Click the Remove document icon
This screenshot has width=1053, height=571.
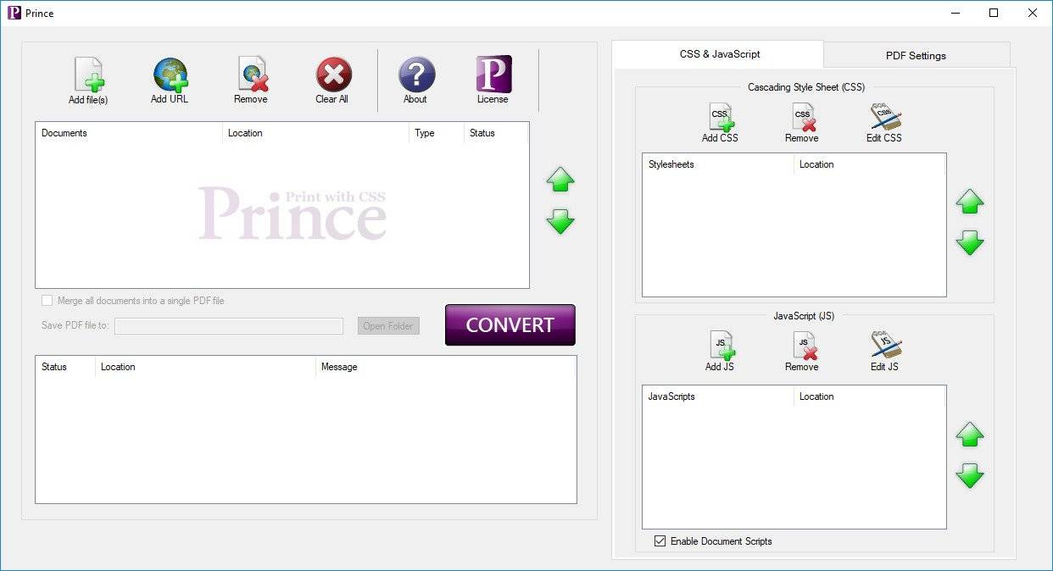(x=251, y=75)
